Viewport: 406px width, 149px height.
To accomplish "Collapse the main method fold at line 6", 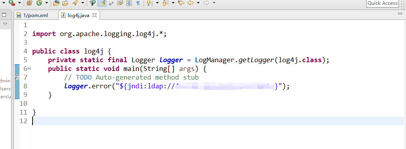I will pos(29,69).
